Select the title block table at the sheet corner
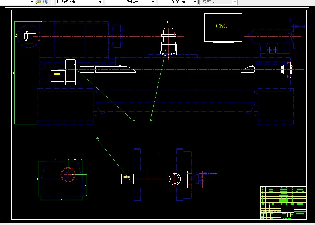The width and height of the screenshot is (315, 225). tap(283, 203)
